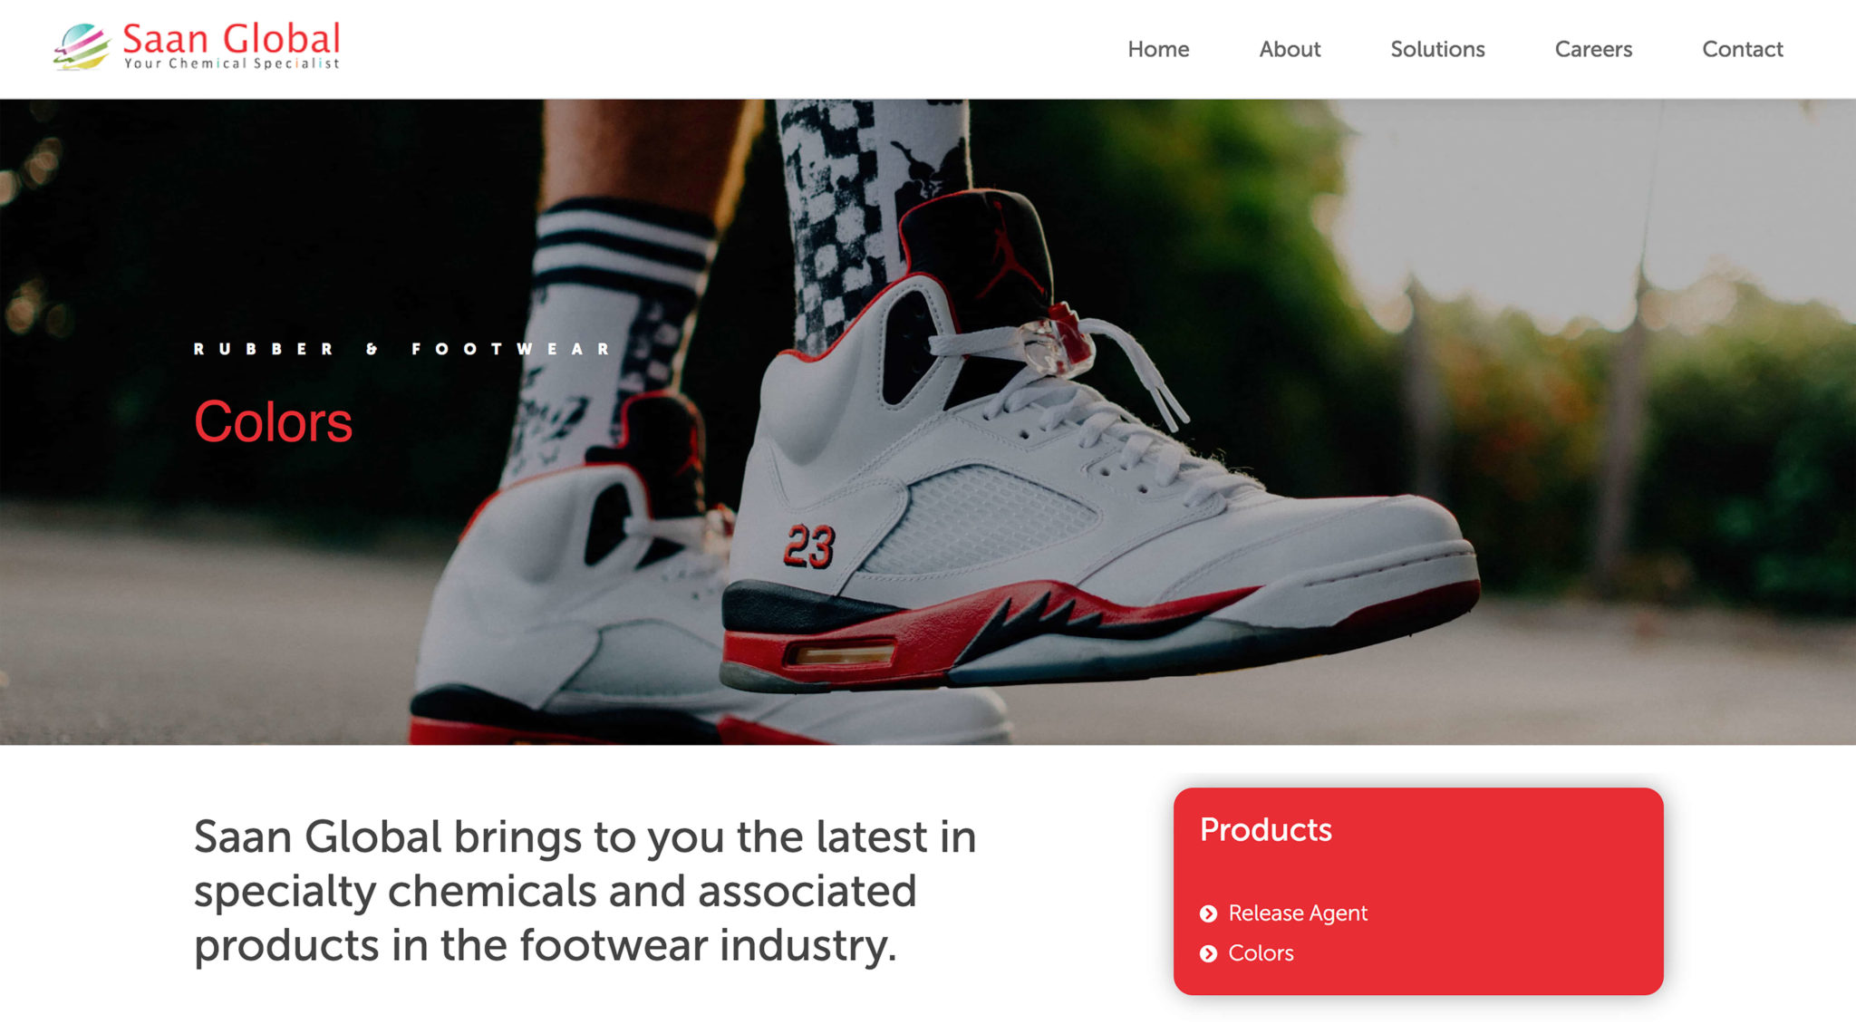
Task: Go to the About page
Action: [x=1290, y=49]
